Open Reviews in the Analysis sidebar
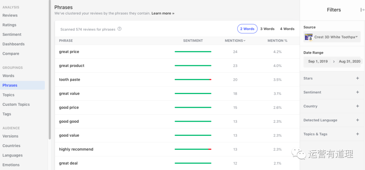365x170 pixels. tap(10, 15)
